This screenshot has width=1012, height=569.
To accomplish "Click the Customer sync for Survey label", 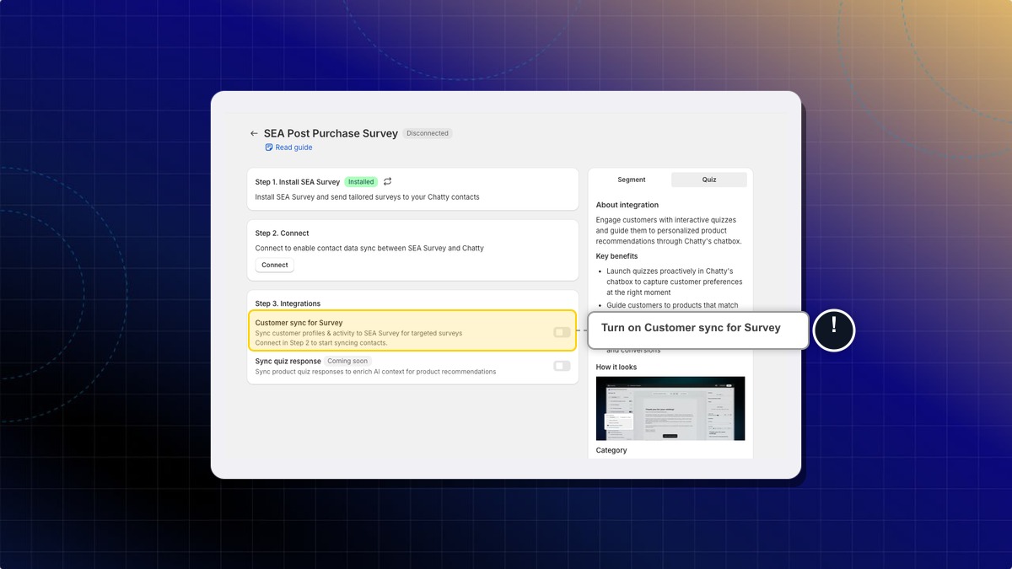I will click(x=299, y=323).
